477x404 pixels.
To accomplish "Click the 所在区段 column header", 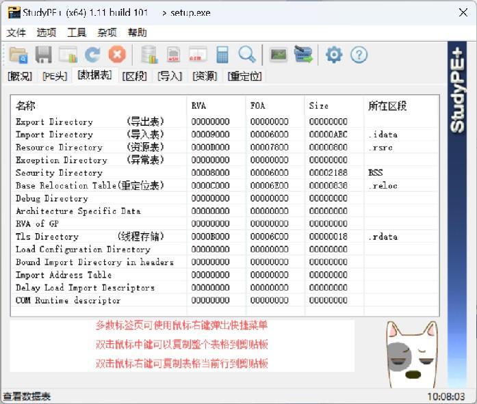I will [401, 106].
